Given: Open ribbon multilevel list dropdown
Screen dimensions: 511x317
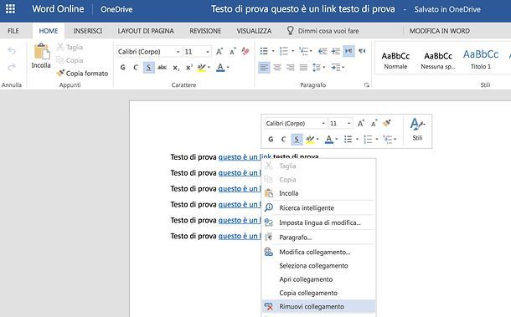Looking at the screenshot, I should coord(311,51).
